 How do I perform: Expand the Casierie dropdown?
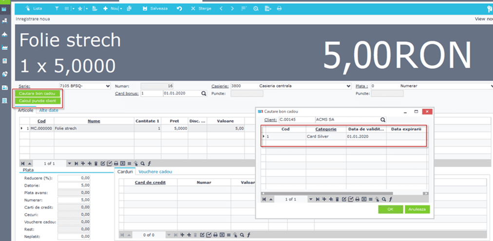pyautogui.click(x=348, y=86)
